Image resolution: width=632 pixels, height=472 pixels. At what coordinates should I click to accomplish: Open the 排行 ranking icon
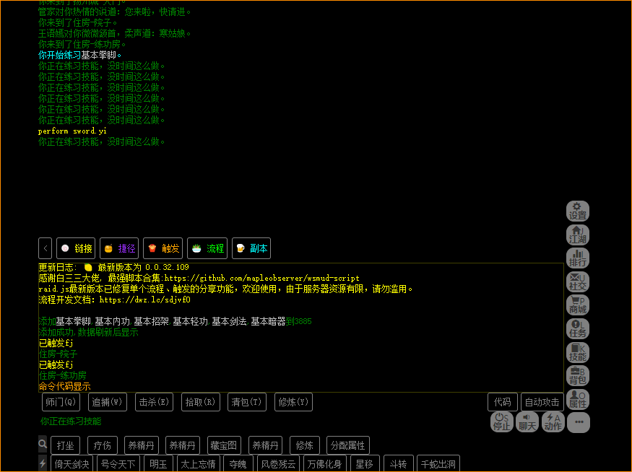coord(578,258)
